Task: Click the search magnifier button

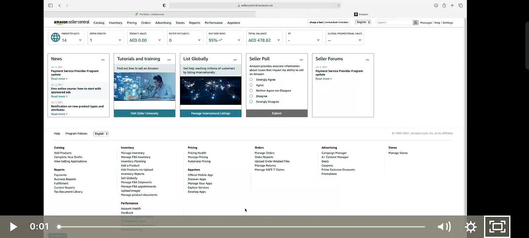Action: point(415,22)
